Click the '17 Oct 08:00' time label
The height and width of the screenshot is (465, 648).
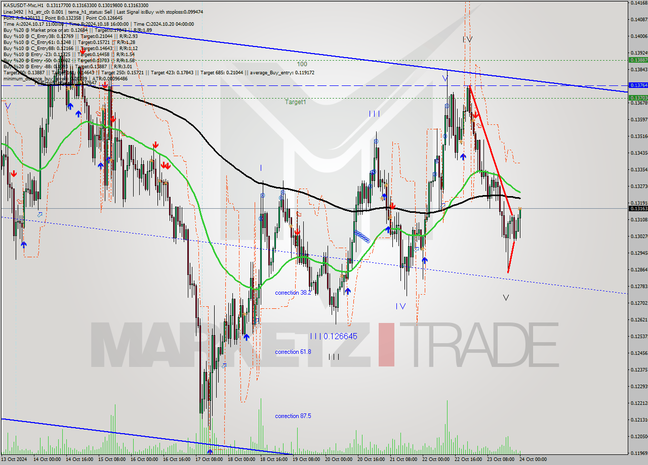[x=209, y=459]
